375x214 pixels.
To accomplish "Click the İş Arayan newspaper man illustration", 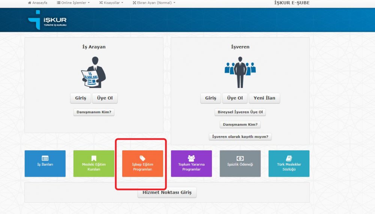I will pyautogui.click(x=94, y=72).
